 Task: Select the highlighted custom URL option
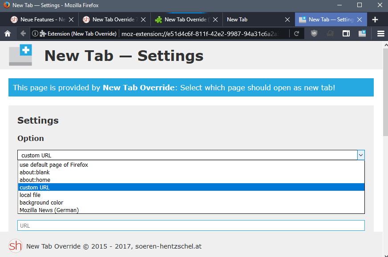click(x=191, y=187)
